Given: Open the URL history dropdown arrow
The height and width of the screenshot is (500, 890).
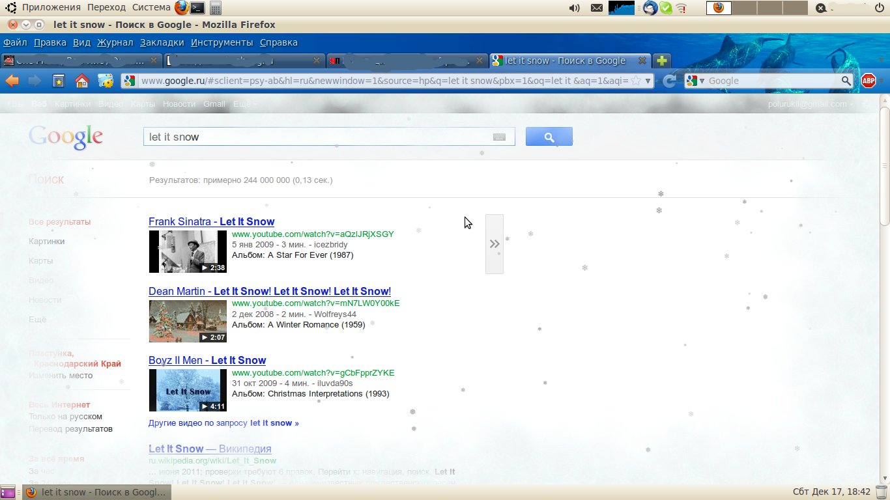Looking at the screenshot, I should point(648,81).
